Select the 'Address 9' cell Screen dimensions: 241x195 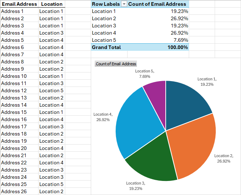(19, 69)
